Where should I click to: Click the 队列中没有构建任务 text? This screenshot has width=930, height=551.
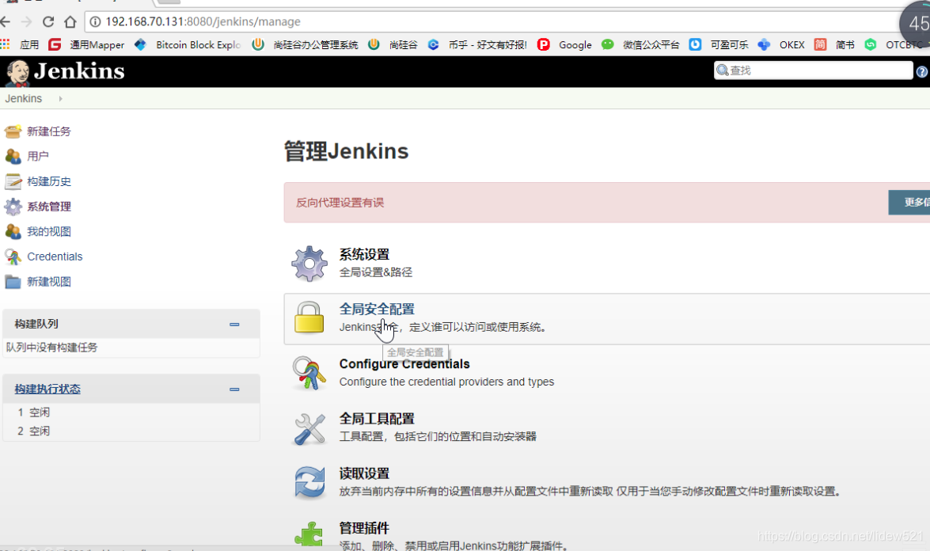(x=51, y=348)
